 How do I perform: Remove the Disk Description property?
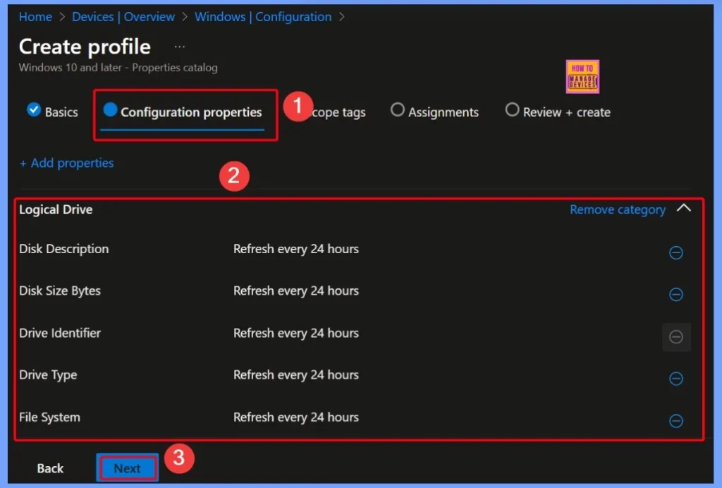click(675, 252)
